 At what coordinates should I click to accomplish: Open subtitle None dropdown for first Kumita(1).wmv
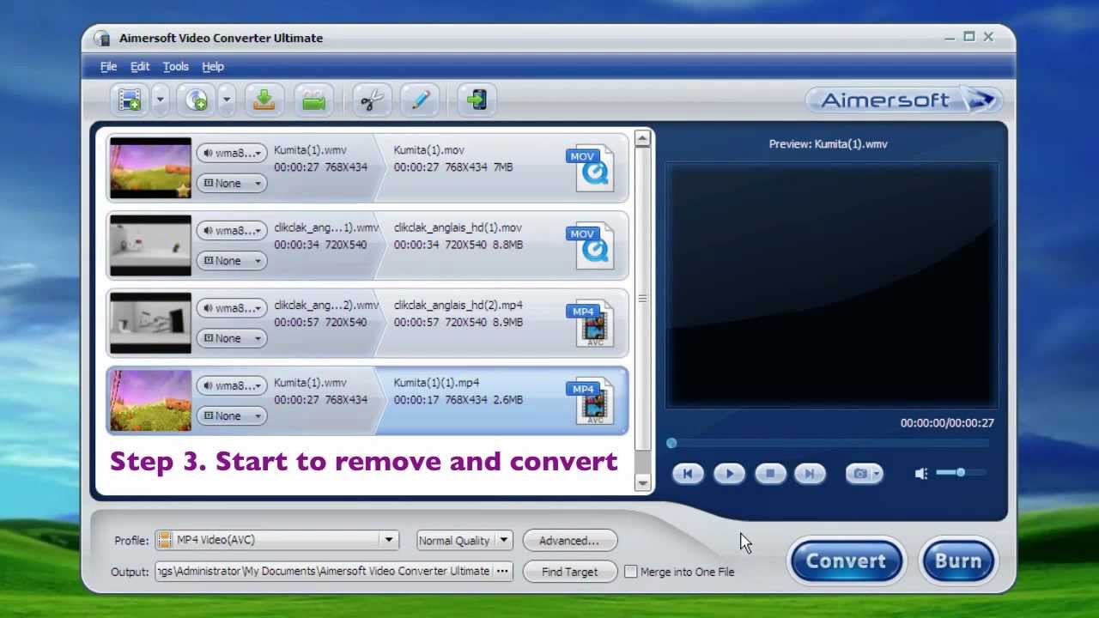pos(232,183)
